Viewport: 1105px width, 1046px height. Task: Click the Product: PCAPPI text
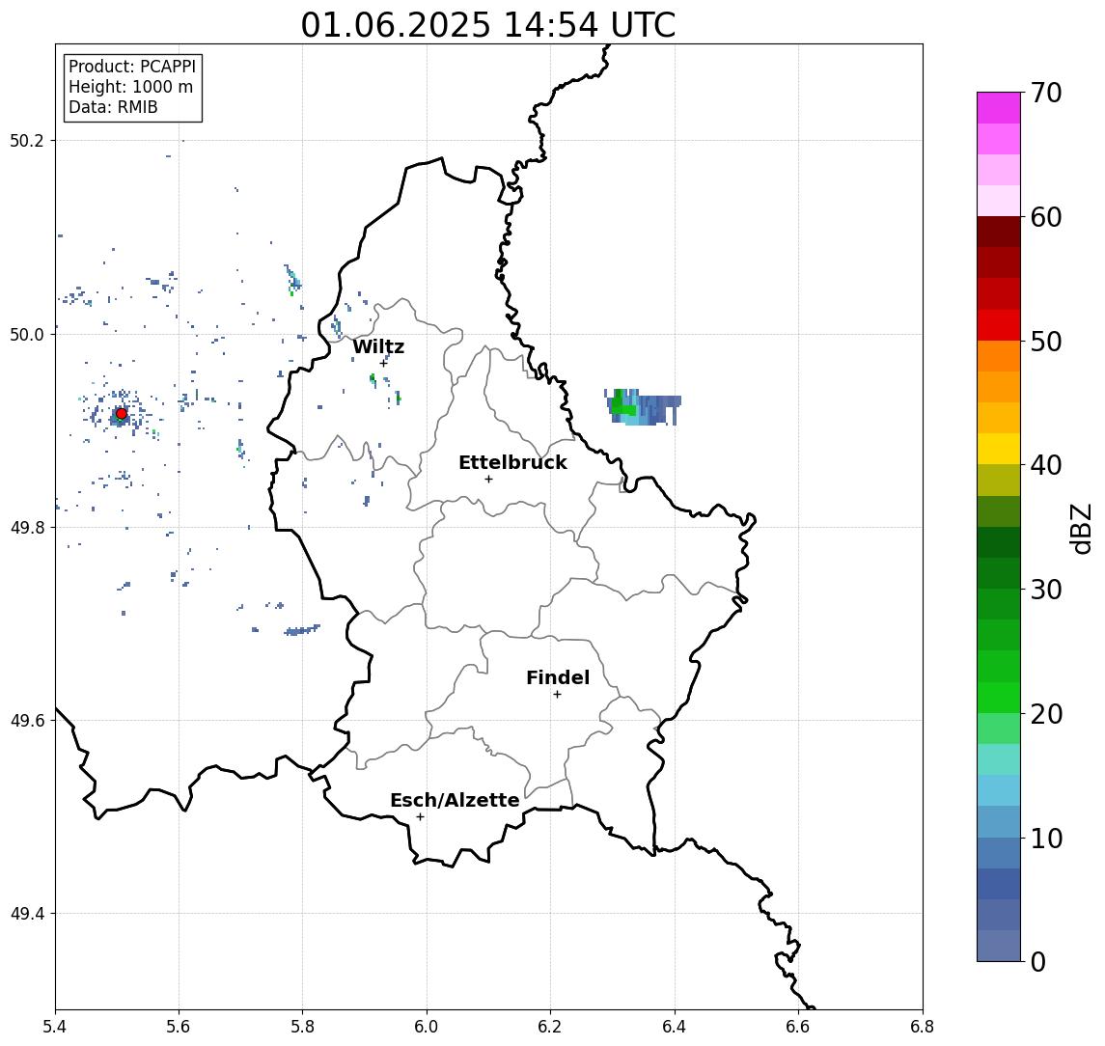click(x=132, y=67)
